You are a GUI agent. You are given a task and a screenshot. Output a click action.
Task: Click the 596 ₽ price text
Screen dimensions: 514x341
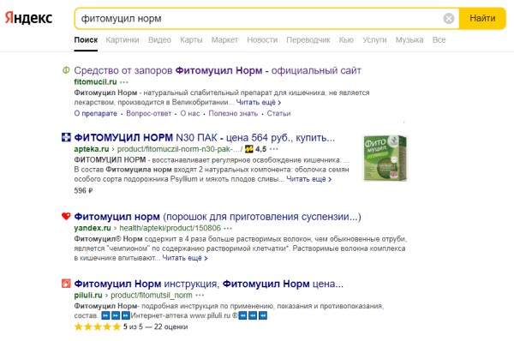coord(84,190)
